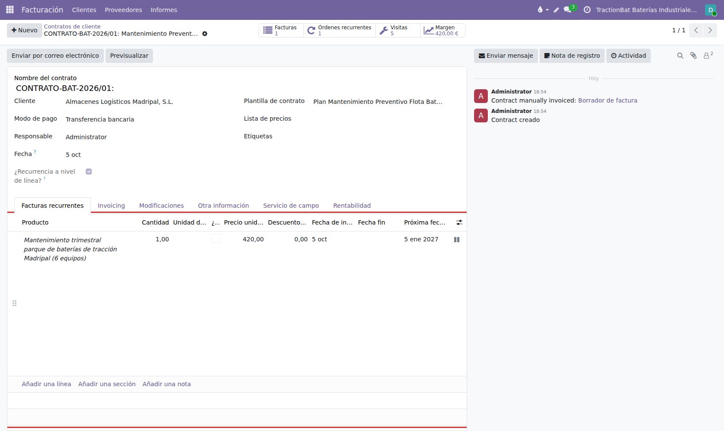Click the gear settings icon beside contract title
Image resolution: width=724 pixels, height=431 pixels.
click(x=205, y=34)
